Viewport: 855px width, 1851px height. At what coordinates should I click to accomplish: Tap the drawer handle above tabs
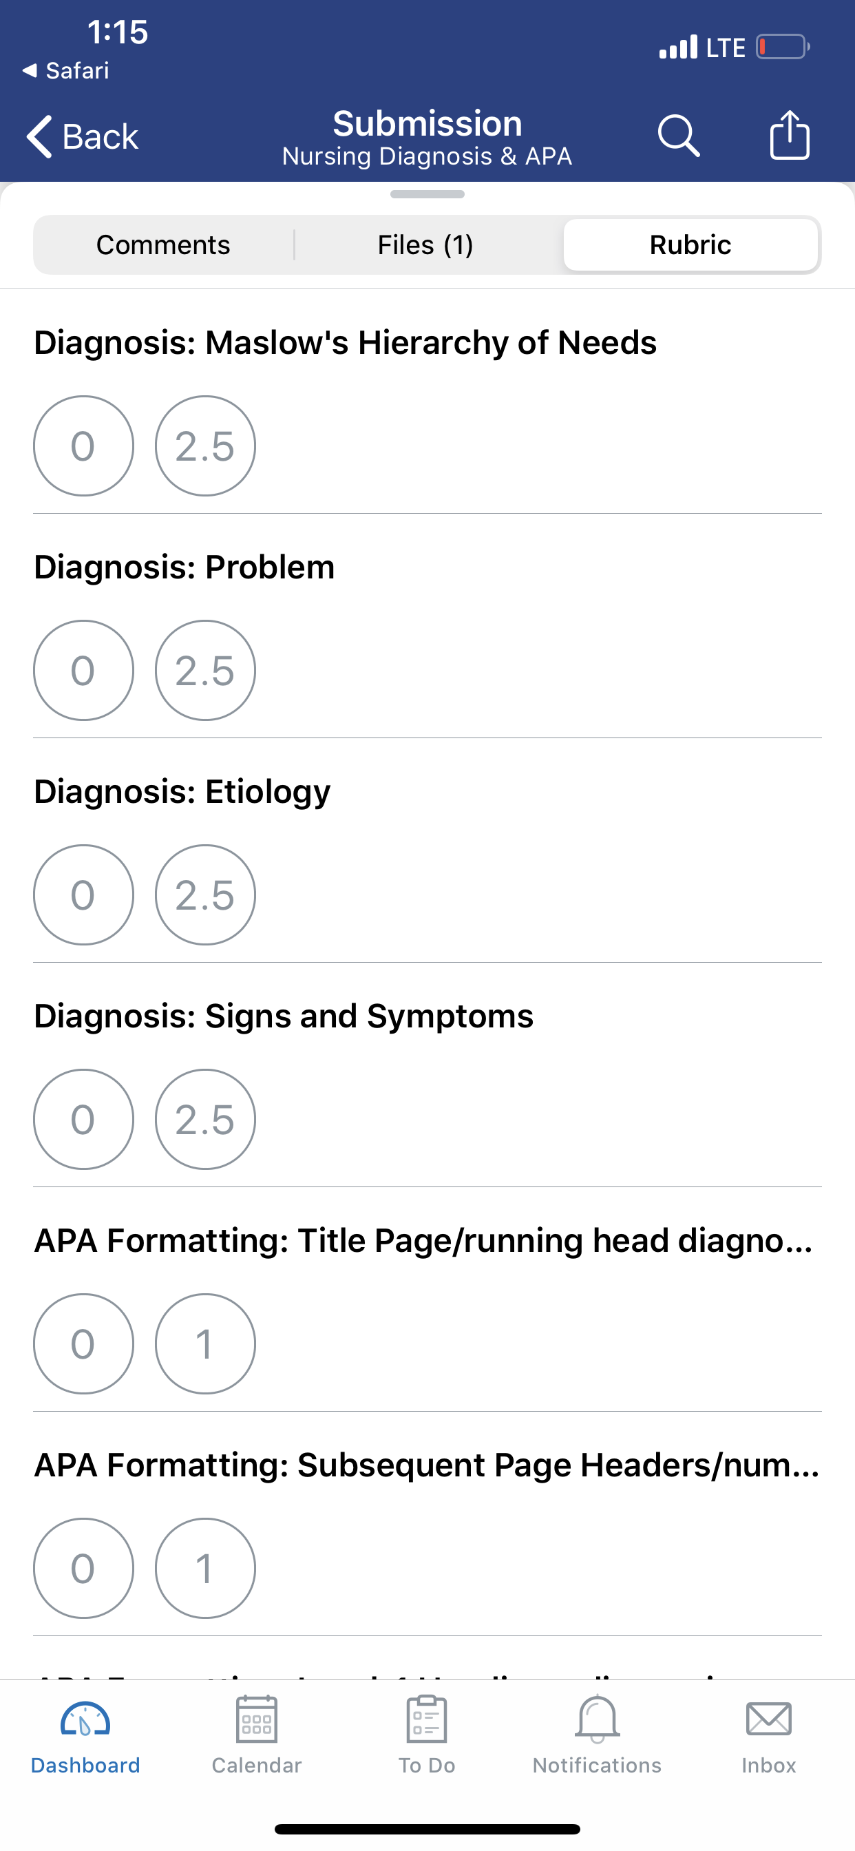tap(427, 194)
